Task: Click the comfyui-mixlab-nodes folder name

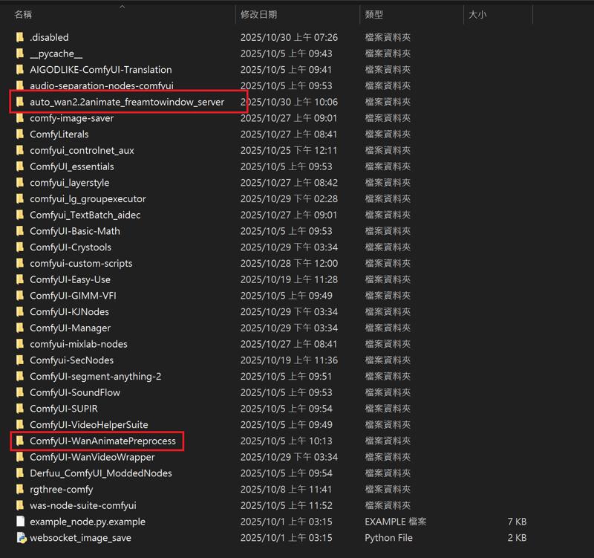Action: (79, 344)
